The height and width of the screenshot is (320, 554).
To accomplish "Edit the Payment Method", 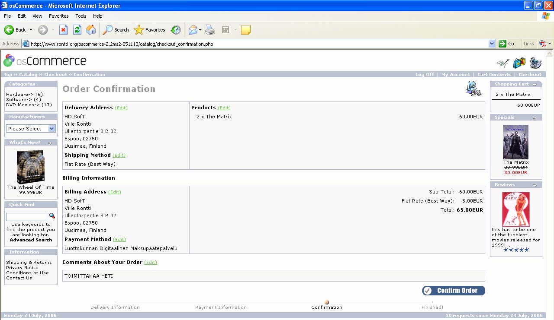I will (x=119, y=240).
